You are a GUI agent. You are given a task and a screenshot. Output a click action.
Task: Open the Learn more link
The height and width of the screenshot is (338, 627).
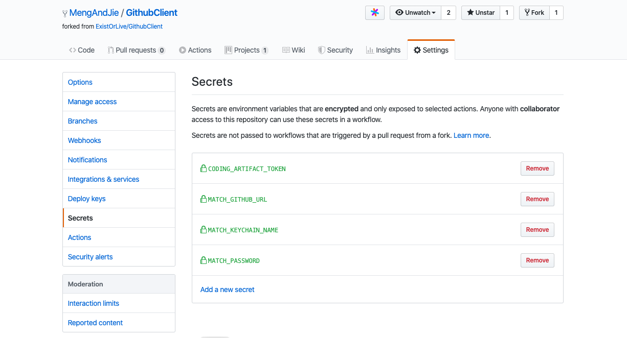pyautogui.click(x=471, y=135)
